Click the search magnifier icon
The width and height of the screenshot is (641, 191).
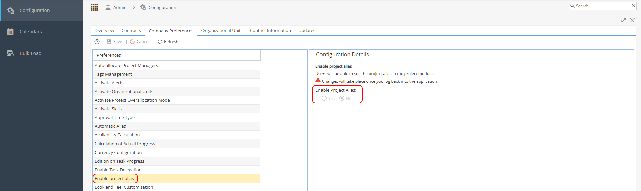573,6
